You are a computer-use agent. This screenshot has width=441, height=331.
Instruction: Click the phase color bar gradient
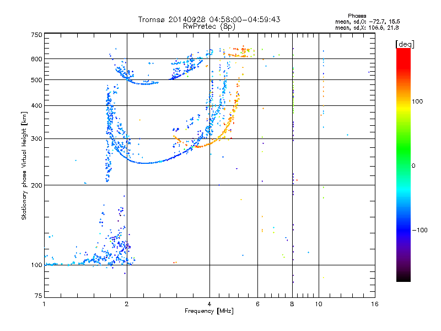[x=404, y=164]
